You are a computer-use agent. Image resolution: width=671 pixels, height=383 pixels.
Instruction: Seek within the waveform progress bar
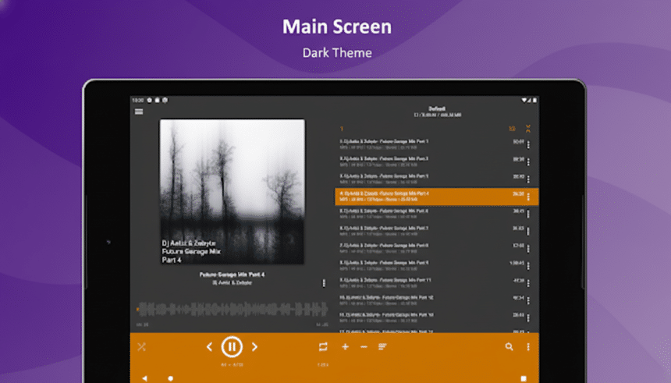[233, 309]
